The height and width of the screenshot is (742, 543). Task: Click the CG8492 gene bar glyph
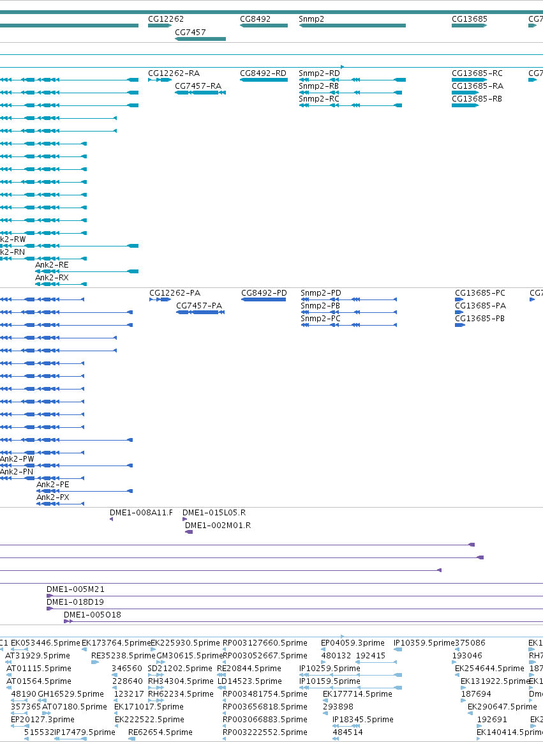[264, 26]
